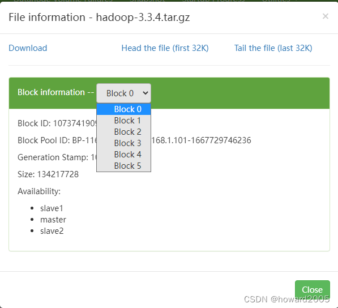Click the green Close button
The height and width of the screenshot is (308, 338).
click(313, 289)
